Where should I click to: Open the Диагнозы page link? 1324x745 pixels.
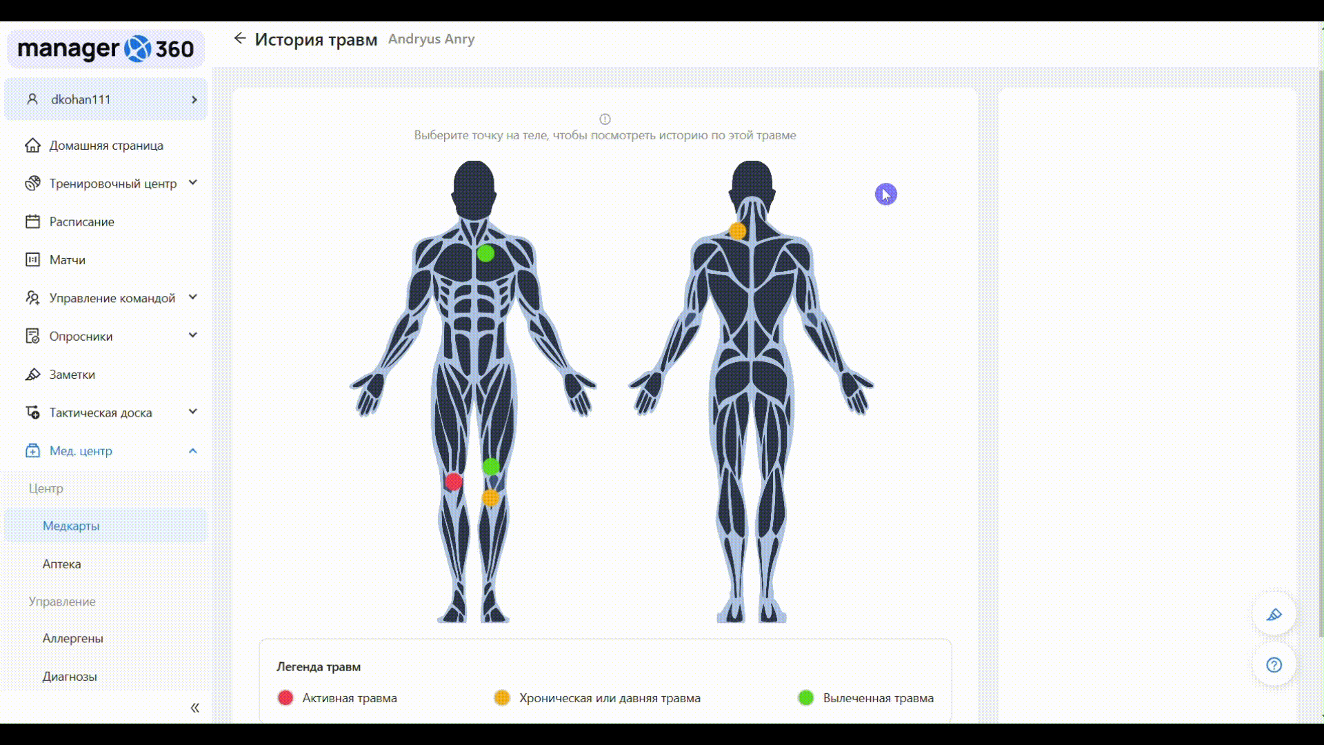(70, 676)
